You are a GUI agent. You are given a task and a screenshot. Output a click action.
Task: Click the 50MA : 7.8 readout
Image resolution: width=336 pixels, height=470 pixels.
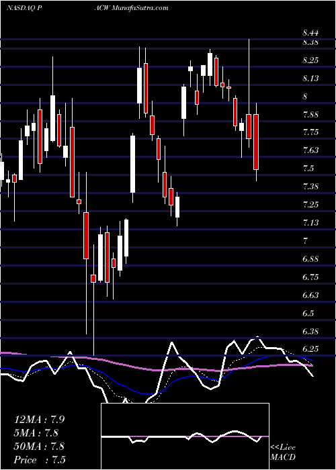coord(39,446)
